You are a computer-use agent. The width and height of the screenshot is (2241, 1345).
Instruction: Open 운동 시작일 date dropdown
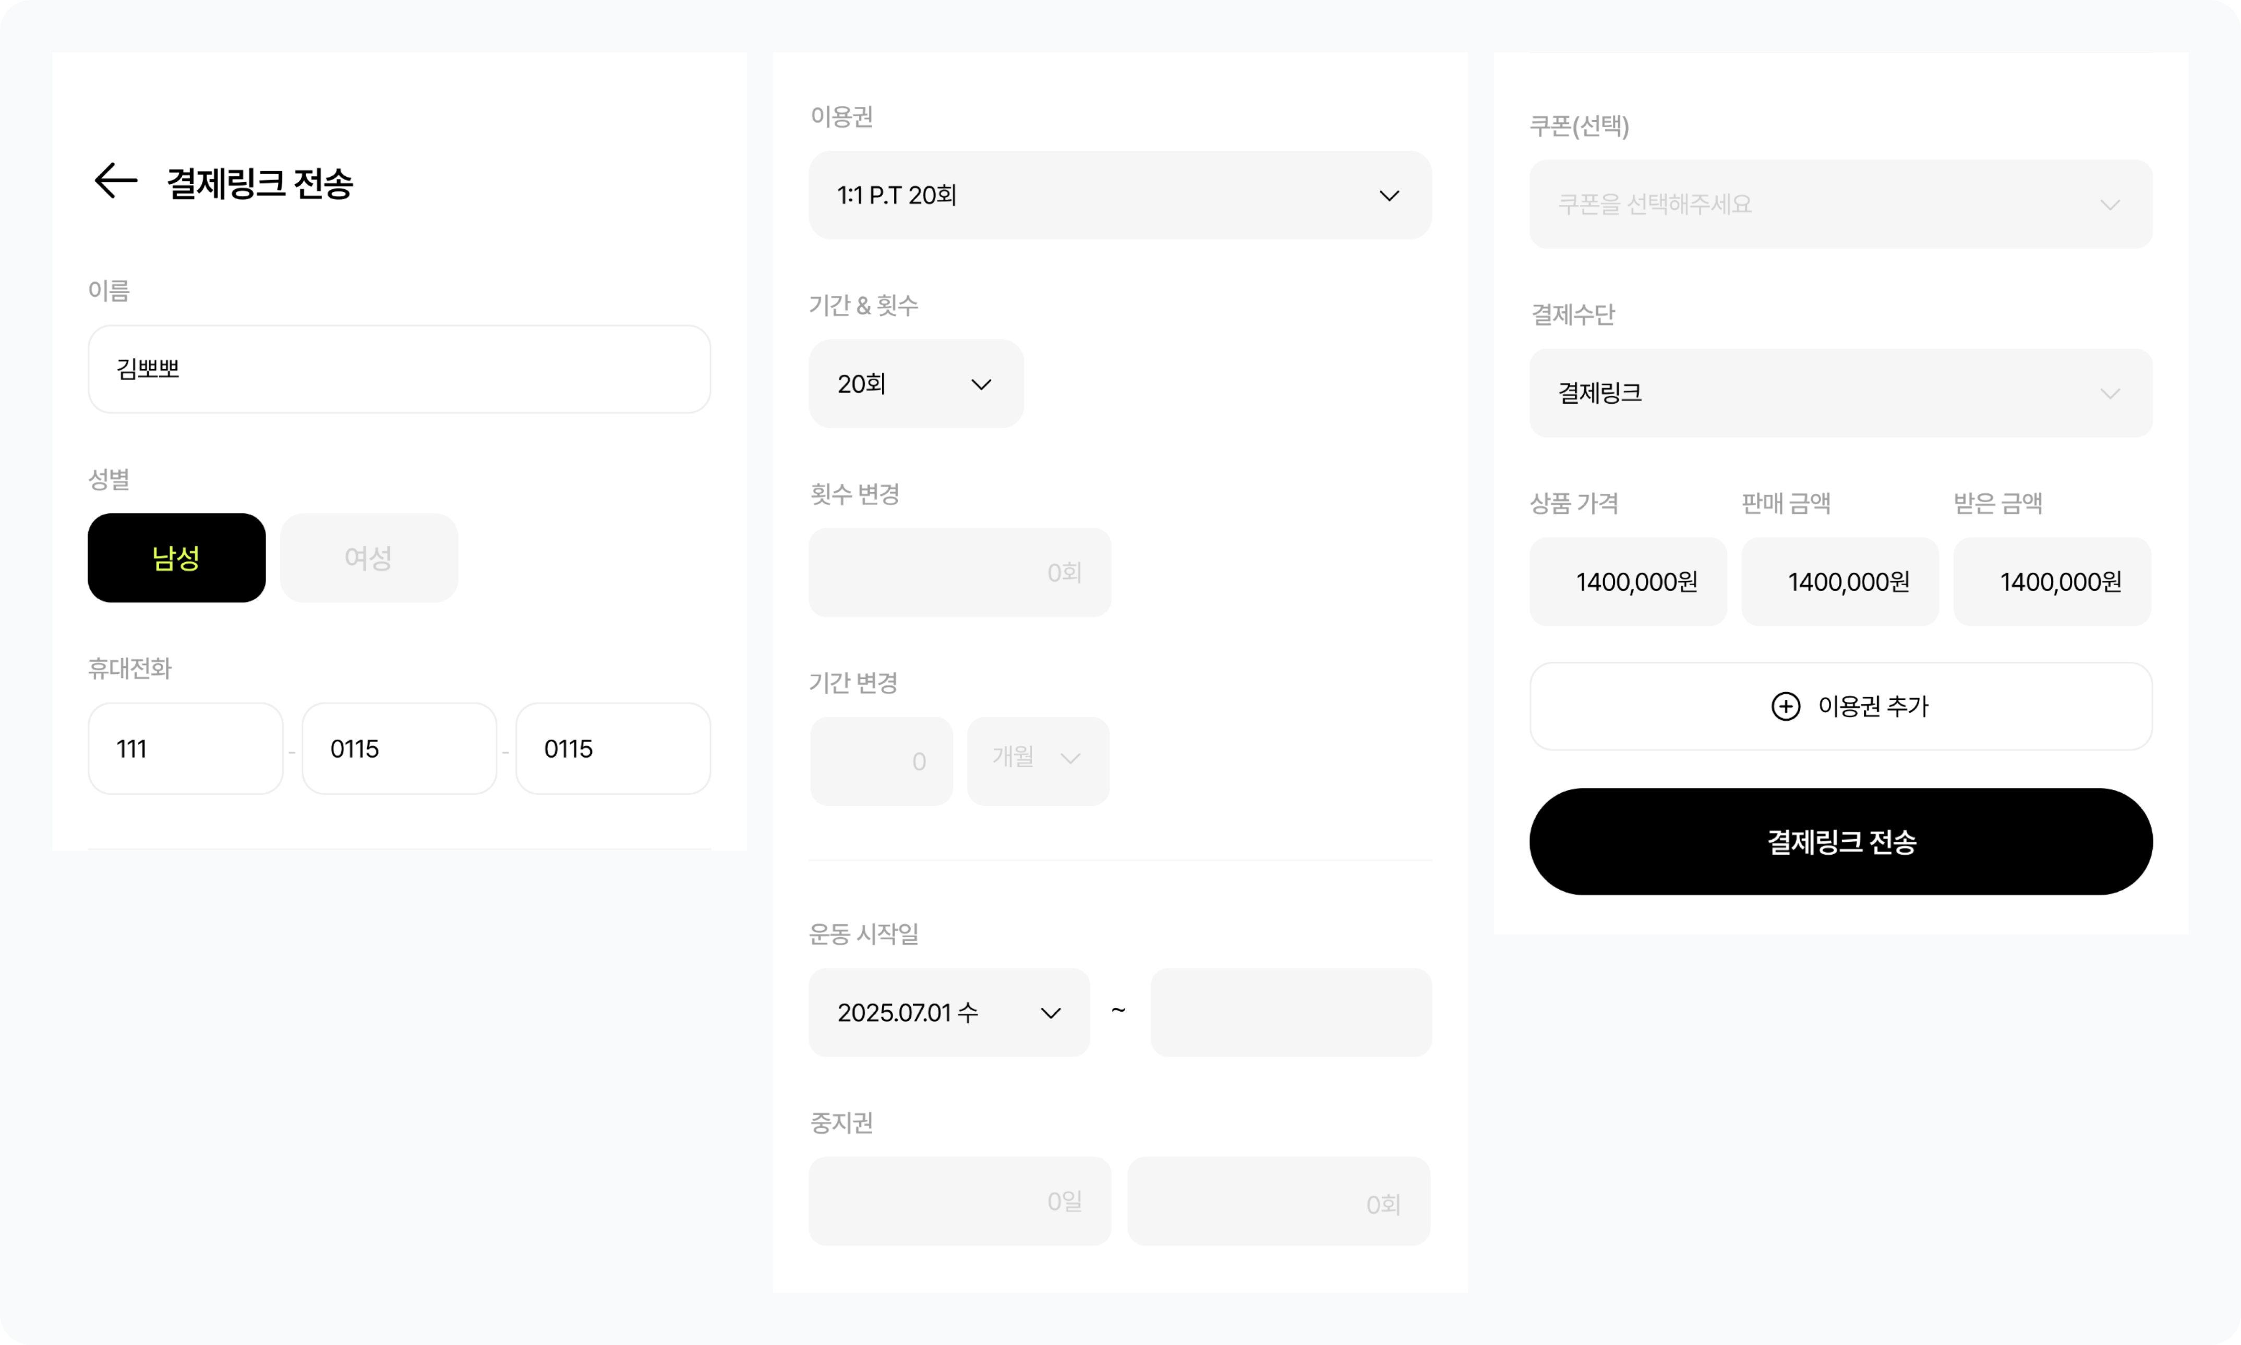[948, 1011]
